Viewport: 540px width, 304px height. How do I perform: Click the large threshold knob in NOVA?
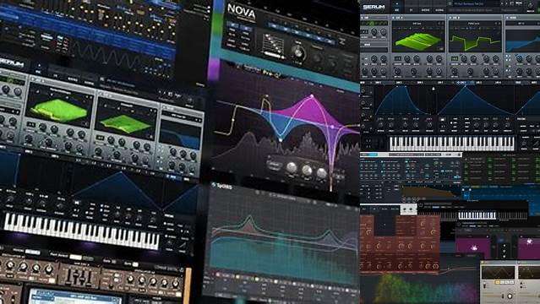tap(297, 52)
